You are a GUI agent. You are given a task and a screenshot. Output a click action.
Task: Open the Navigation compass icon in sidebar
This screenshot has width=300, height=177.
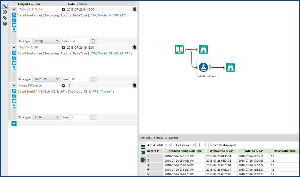(x=5, y=12)
